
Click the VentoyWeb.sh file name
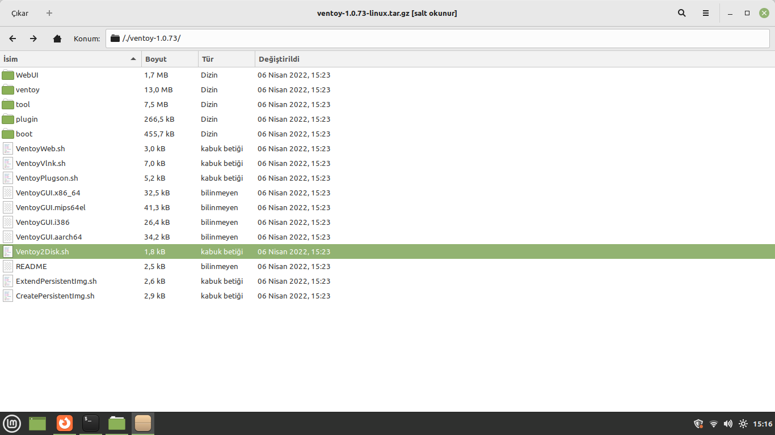[x=40, y=148]
